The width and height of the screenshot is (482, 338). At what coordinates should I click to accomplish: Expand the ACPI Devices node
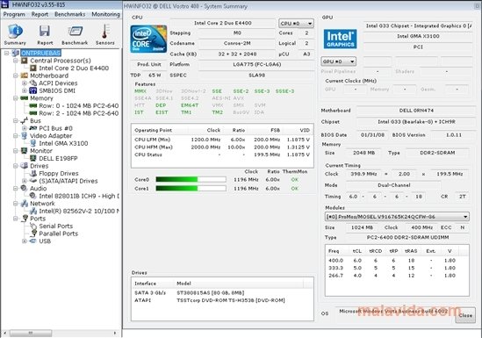pyautogui.click(x=25, y=83)
